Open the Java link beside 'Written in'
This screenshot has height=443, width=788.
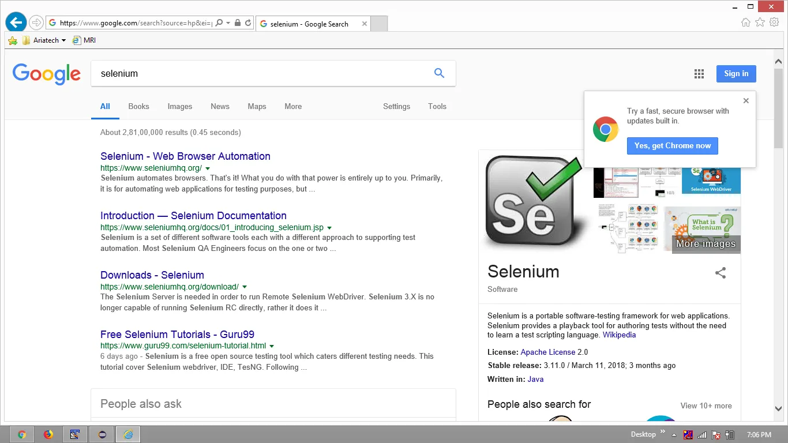point(535,380)
